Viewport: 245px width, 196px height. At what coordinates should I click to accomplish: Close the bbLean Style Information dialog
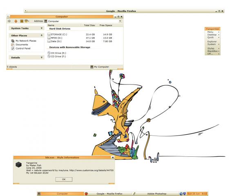point(113,157)
